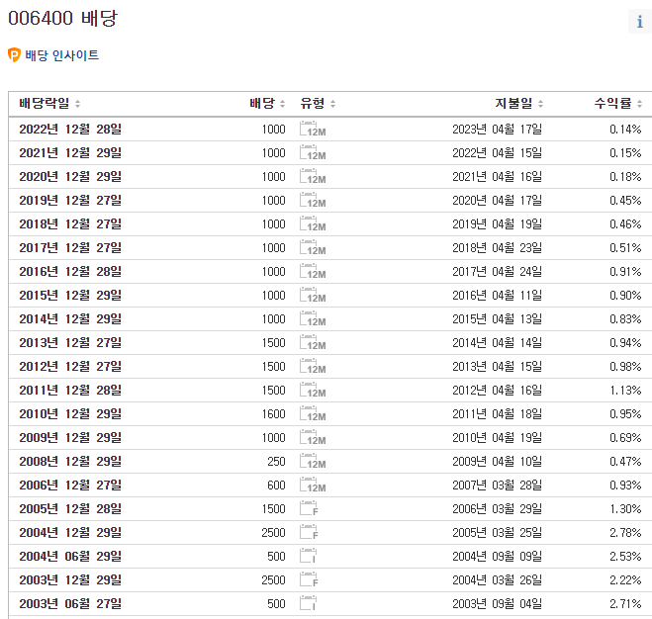Click 12M type icon in 2012년 12월 27일 row
652x619 pixels.
click(x=313, y=366)
